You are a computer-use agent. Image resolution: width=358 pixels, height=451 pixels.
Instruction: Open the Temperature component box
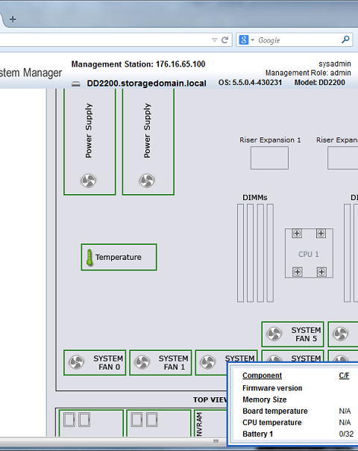119,257
